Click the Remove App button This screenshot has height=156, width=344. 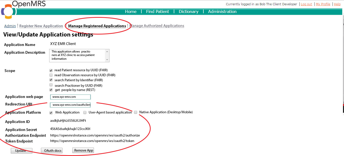[83, 150]
